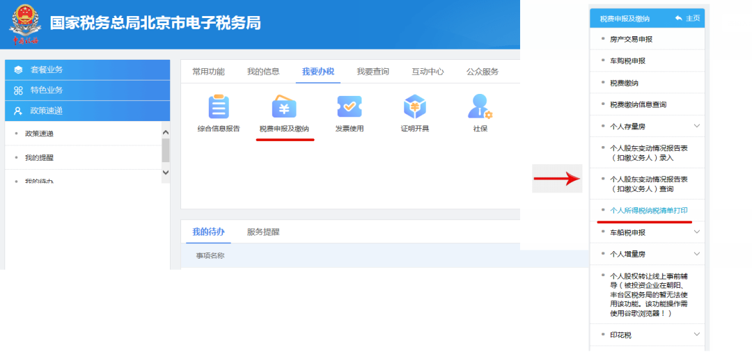
Task: Switch to the 互动中心 tab
Action: tap(428, 72)
